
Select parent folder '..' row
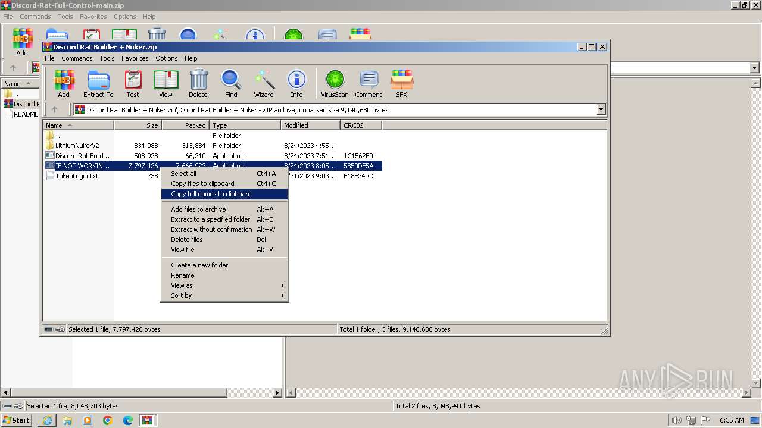pos(213,136)
